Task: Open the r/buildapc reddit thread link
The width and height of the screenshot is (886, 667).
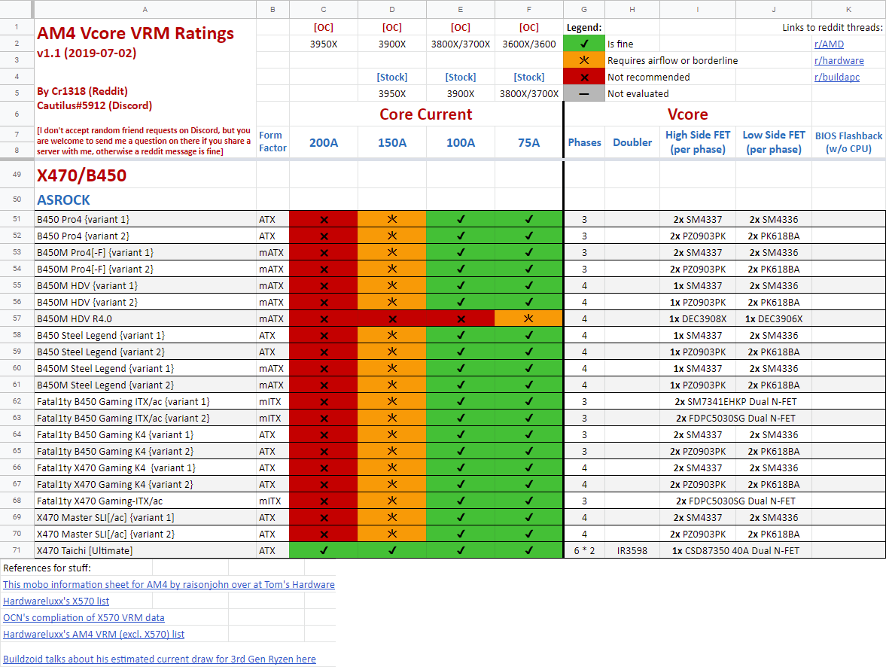Action: click(x=837, y=77)
